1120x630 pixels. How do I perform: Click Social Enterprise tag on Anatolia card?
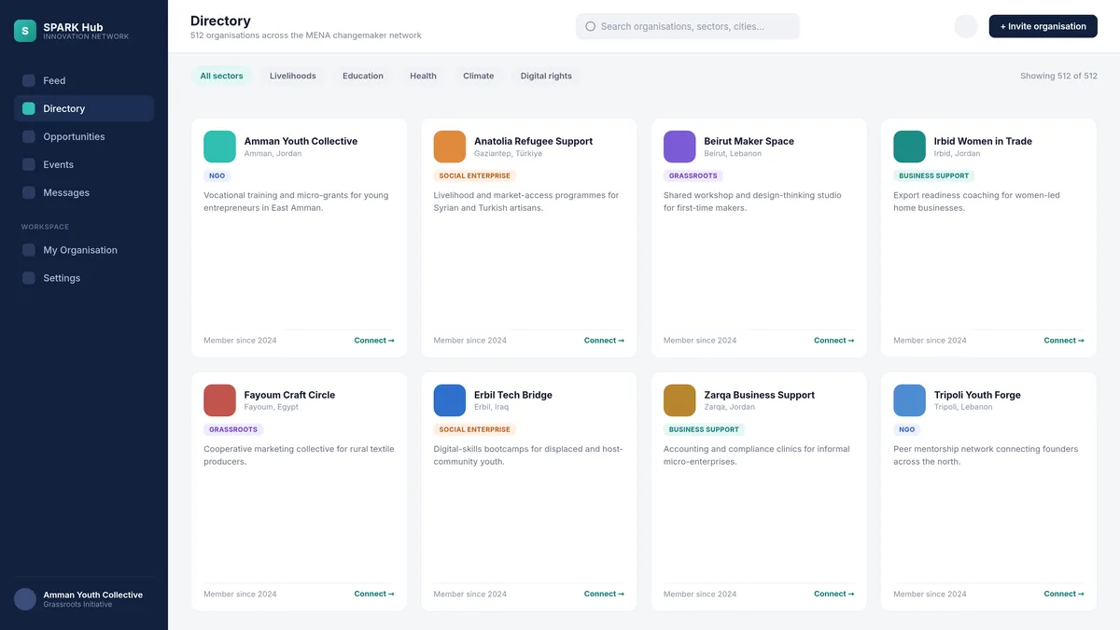pyautogui.click(x=475, y=175)
